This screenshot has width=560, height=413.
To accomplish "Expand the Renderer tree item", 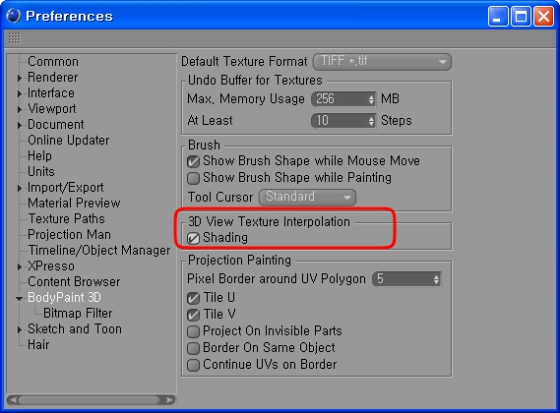I will coord(20,78).
